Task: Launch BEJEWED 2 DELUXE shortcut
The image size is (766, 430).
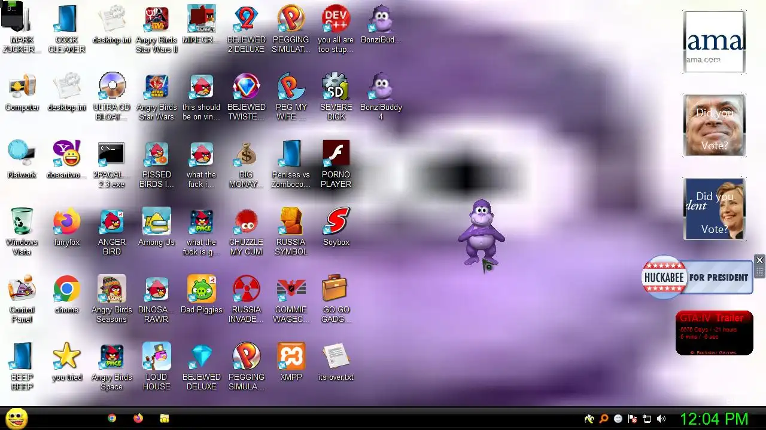Action: tap(246, 28)
